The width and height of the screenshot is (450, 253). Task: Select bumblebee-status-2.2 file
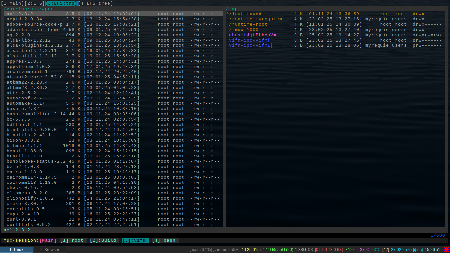(x=113, y=161)
